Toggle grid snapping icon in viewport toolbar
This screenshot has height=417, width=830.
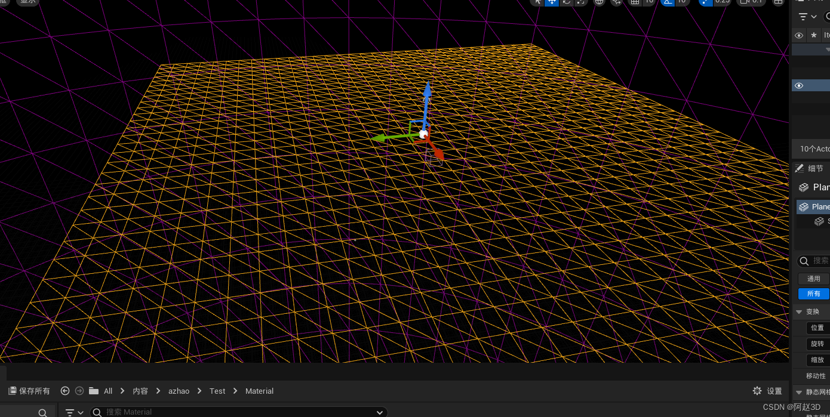pos(635,2)
